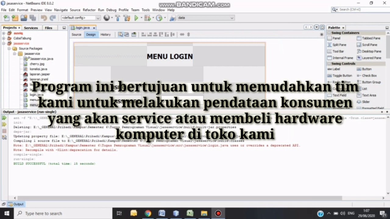Open the Refactor menu

point(89,10)
